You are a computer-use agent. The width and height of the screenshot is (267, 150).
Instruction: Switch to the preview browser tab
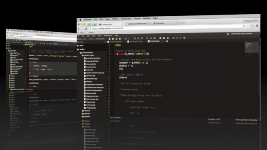[x=138, y=24]
